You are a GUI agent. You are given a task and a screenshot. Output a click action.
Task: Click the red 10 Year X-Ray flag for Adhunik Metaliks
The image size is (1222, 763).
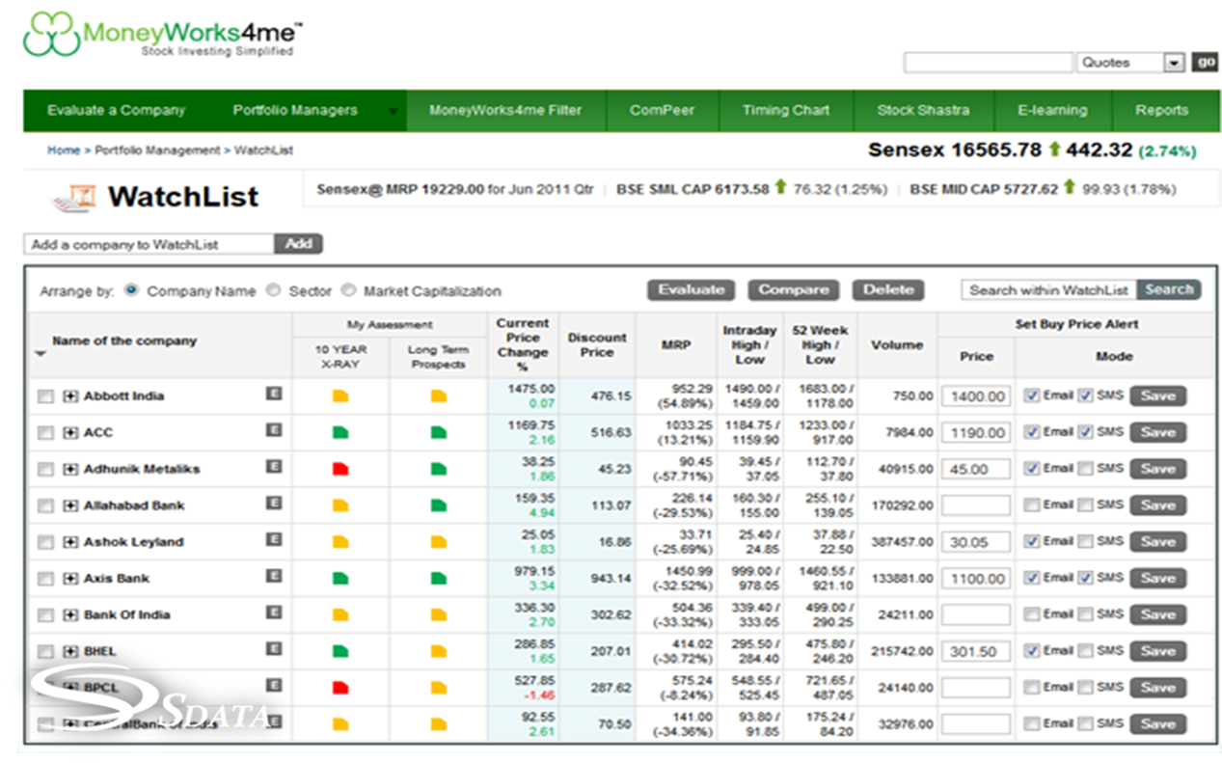point(339,469)
